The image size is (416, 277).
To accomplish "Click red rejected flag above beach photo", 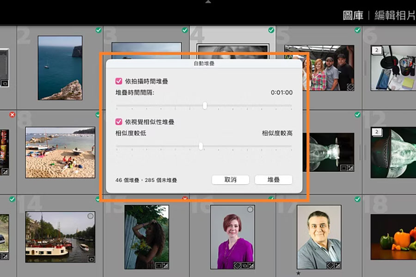I will pyautogui.click(x=12, y=114).
